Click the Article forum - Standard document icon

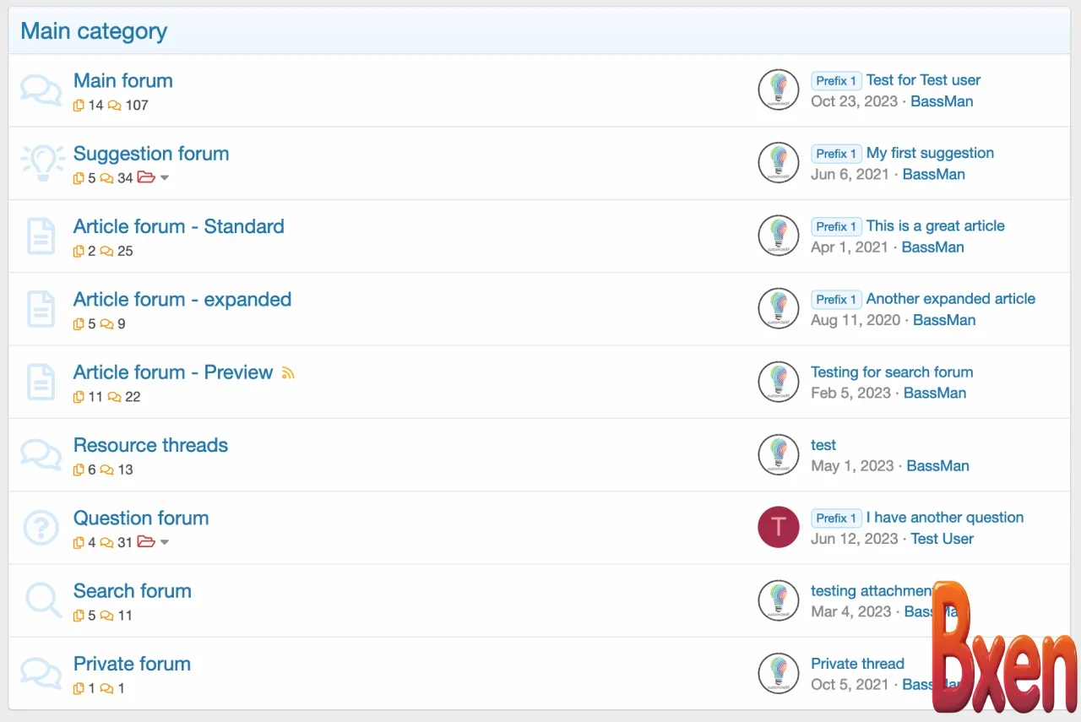[41, 236]
